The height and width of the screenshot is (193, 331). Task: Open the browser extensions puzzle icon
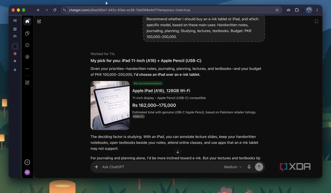pyautogui.click(x=297, y=10)
